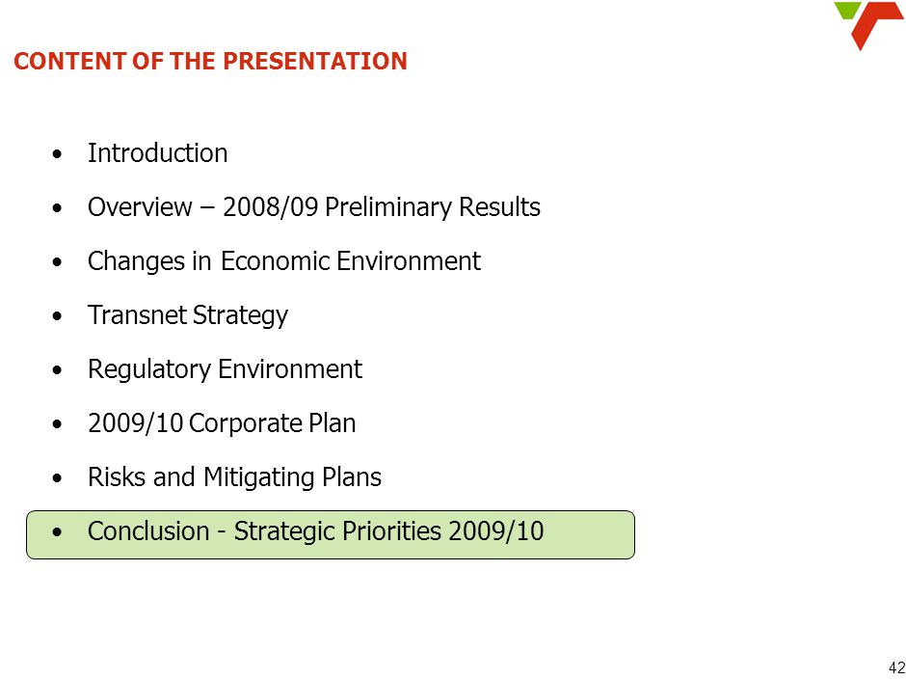The width and height of the screenshot is (906, 680).
Task: Click the bullet dot beside Introduction
Action: coord(57,154)
